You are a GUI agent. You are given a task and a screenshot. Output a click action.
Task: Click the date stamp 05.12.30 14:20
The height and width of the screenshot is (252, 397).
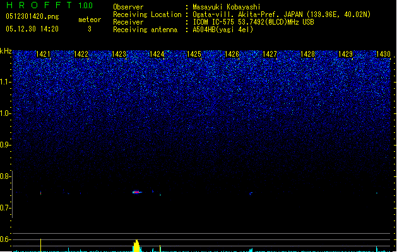click(32, 29)
